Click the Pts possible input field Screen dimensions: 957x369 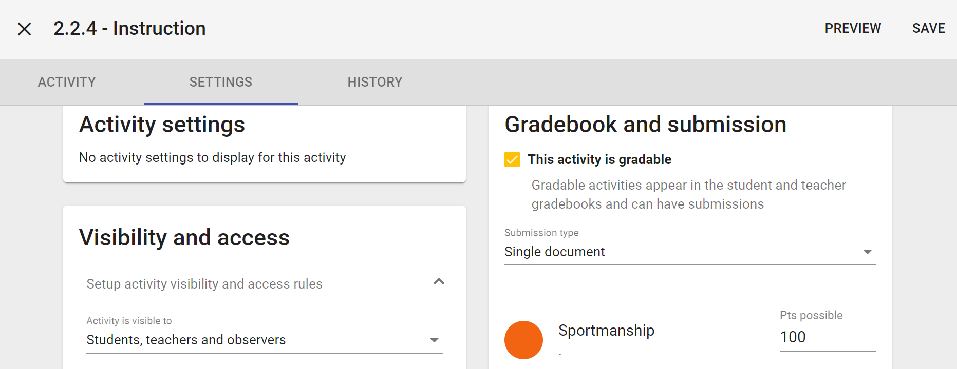(x=828, y=337)
